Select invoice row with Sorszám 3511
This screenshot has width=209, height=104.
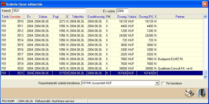click(x=102, y=26)
